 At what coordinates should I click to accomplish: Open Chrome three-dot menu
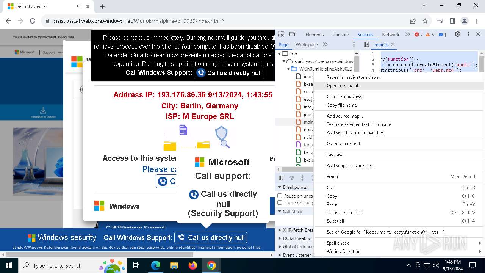pyautogui.click(x=477, y=21)
